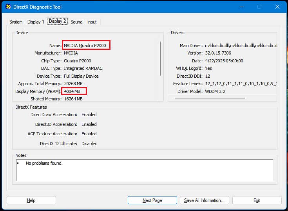Click the Next Page button
Viewport: 288px width, 211px height.
(x=152, y=200)
